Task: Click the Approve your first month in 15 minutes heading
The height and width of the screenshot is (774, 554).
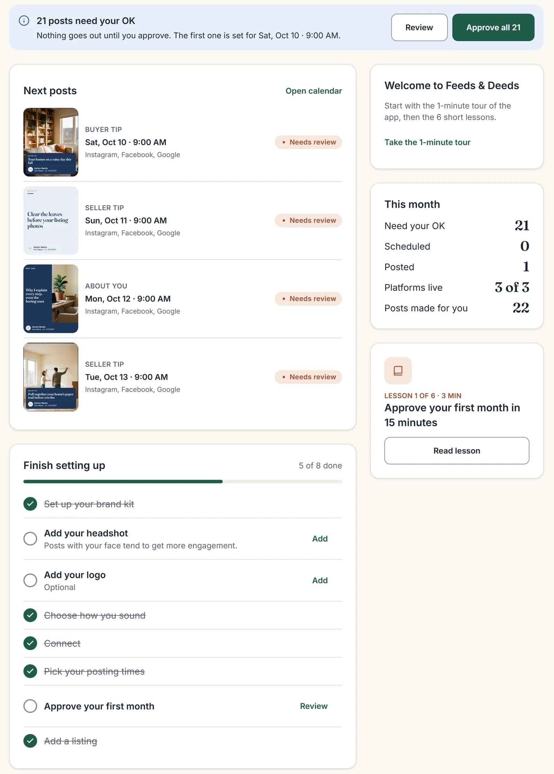Action: [x=452, y=415]
